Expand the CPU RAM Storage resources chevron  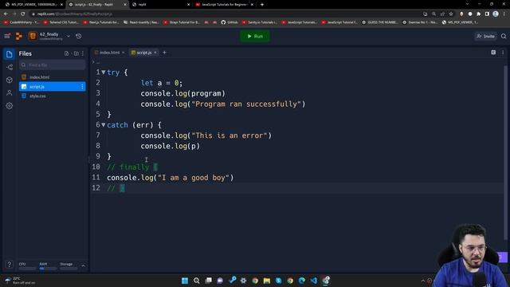83,265
